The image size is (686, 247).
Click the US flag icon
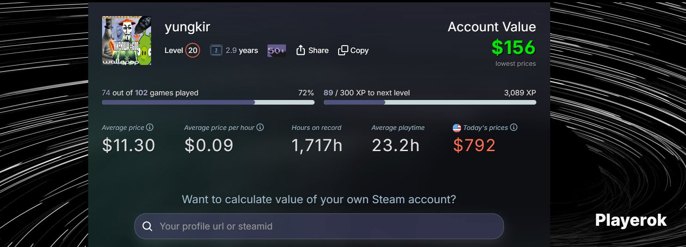(x=457, y=128)
